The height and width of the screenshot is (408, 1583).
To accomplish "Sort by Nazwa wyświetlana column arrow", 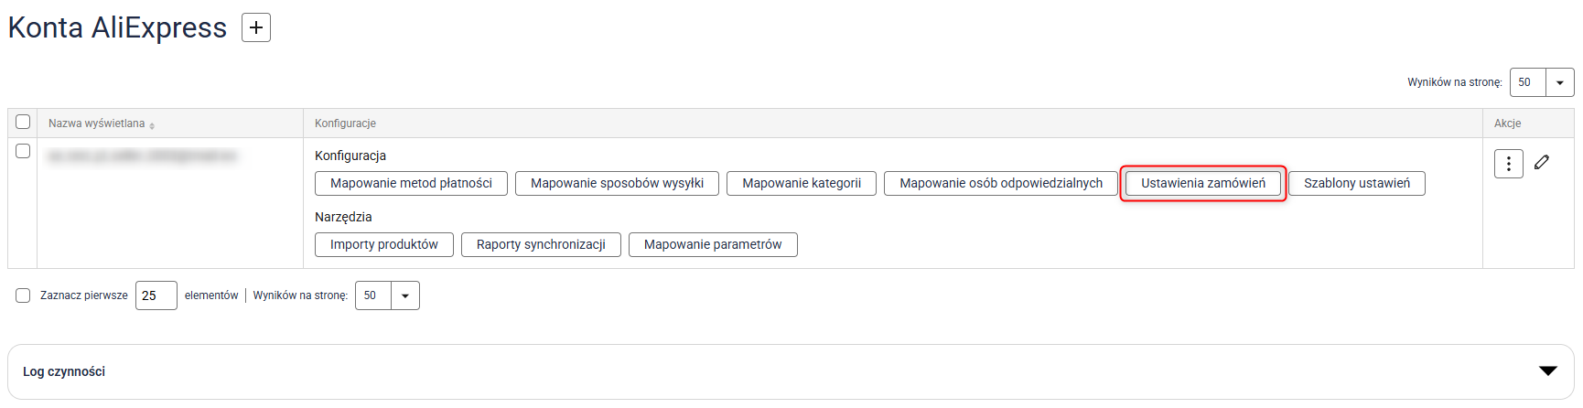I will coord(152,125).
